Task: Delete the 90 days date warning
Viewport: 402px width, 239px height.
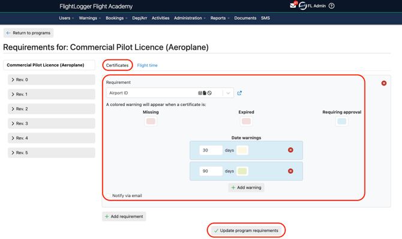Action: click(290, 171)
